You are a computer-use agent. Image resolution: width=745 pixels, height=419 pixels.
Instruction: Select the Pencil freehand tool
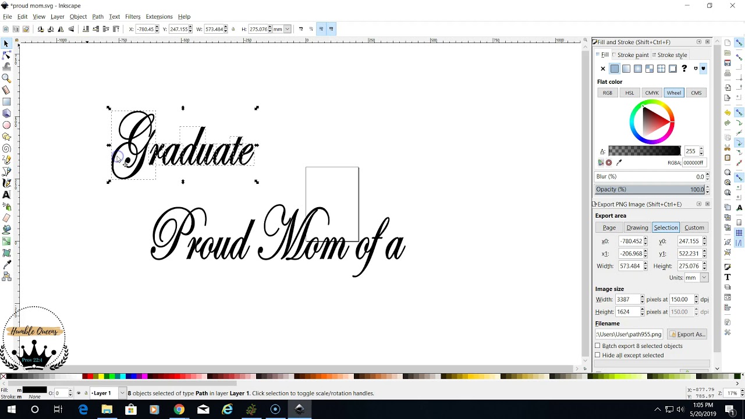tap(6, 160)
